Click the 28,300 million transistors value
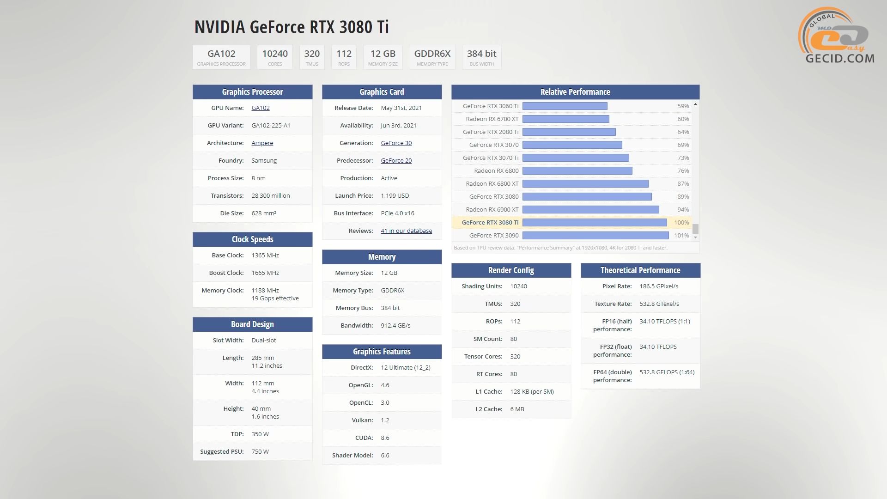The width and height of the screenshot is (887, 499). point(271,195)
